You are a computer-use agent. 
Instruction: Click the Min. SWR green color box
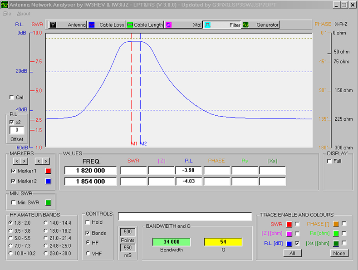[x=49, y=203]
